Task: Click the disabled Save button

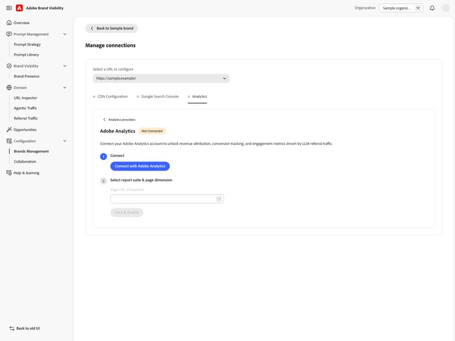Action: pyautogui.click(x=127, y=212)
